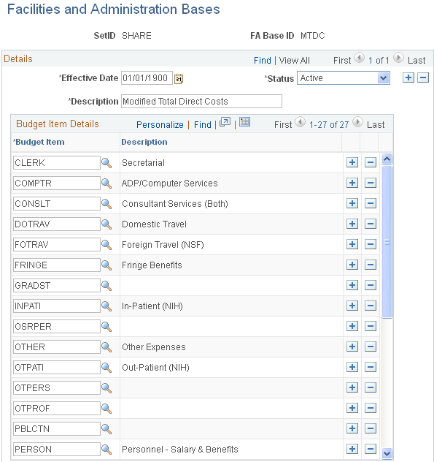Look up budget item for INPATI
The image size is (434, 462).
pos(106,306)
